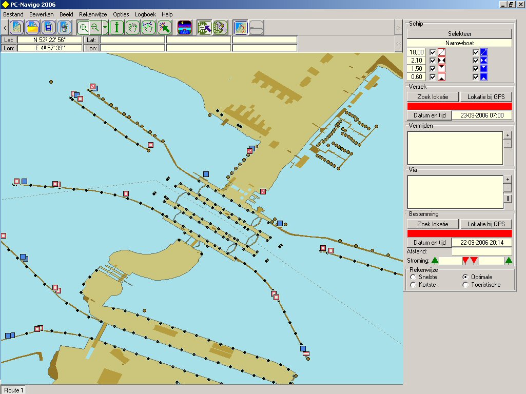Screen dimensions: 526x394
Task: Activate the hand pan tool
Action: coord(132,28)
